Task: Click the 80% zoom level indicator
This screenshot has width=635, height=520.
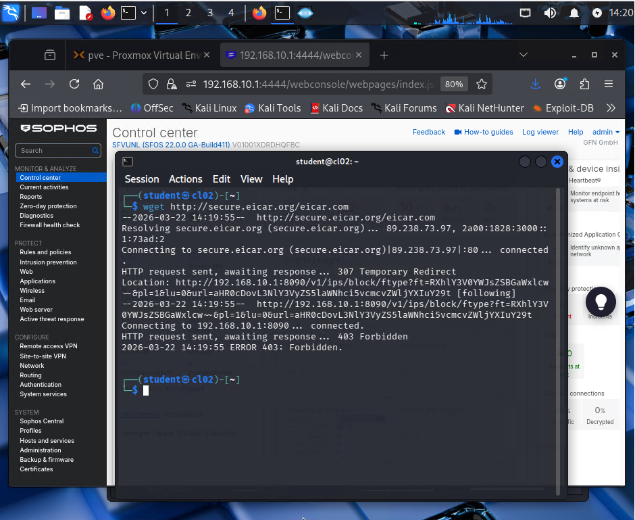Action: [x=454, y=84]
